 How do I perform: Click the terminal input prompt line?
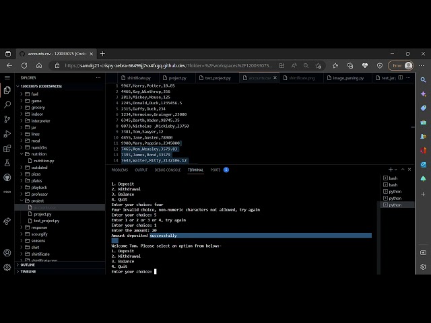[133, 272]
